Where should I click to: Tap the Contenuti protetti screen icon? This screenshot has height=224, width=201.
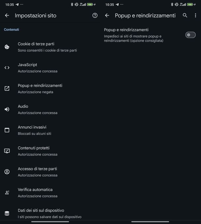(7, 151)
